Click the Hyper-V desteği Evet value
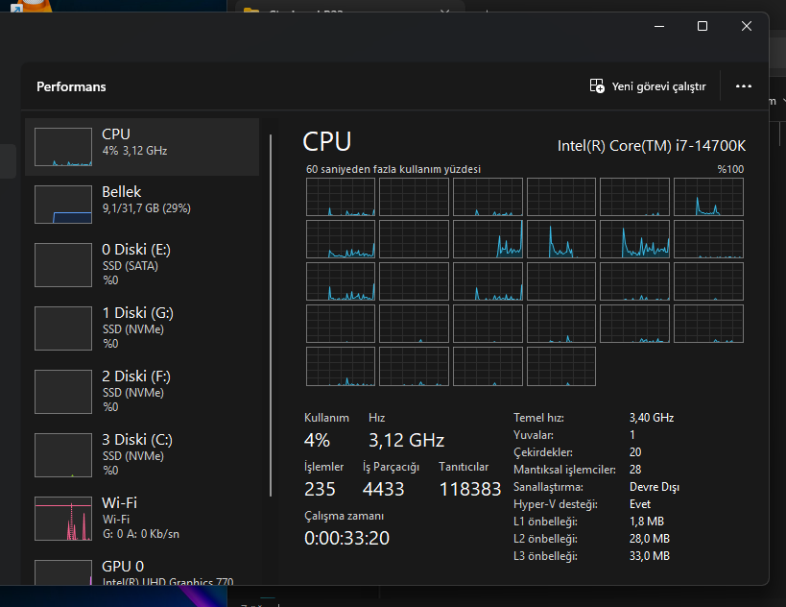The height and width of the screenshot is (607, 786). (x=640, y=503)
